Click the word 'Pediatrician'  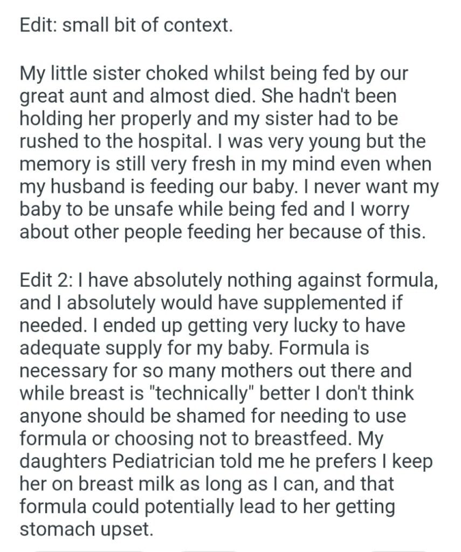pyautogui.click(x=145, y=461)
